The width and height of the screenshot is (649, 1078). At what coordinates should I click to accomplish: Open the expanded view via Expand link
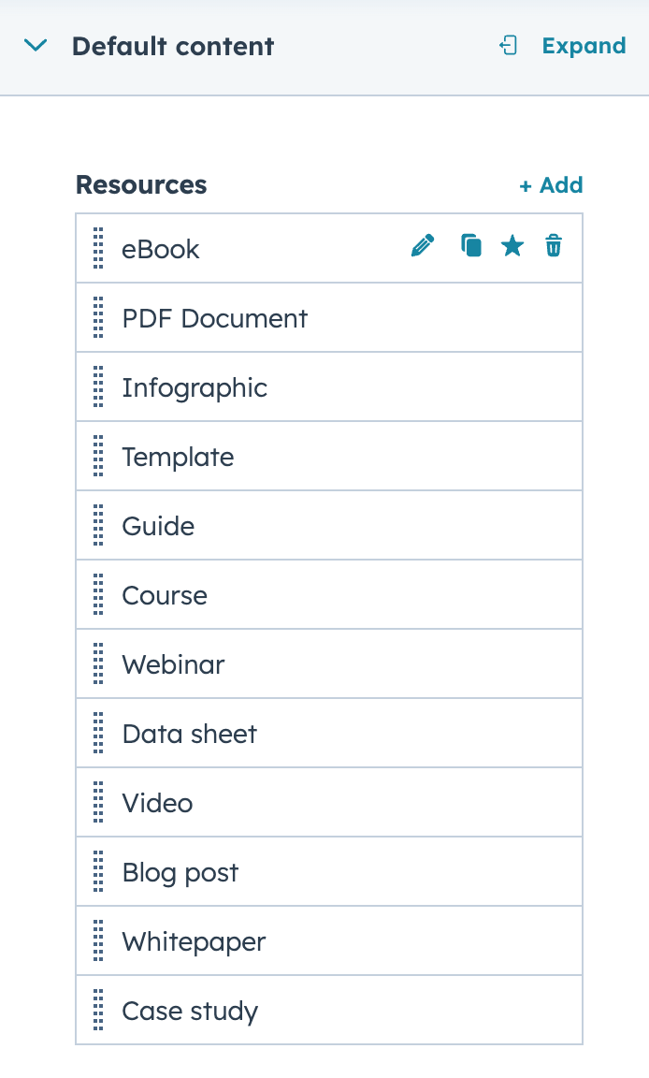pos(584,45)
